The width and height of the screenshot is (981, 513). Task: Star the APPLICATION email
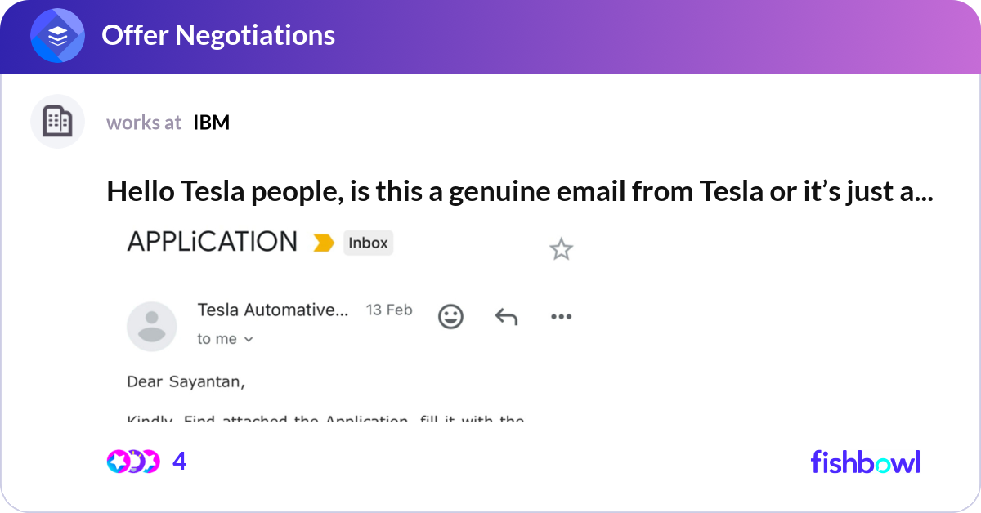(561, 249)
